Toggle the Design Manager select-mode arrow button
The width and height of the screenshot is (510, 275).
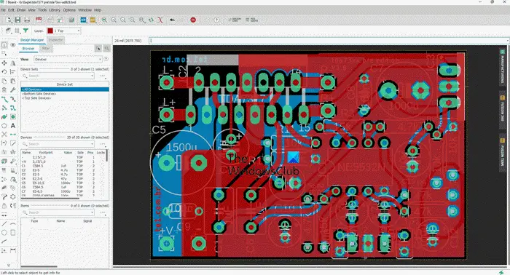pos(98,48)
